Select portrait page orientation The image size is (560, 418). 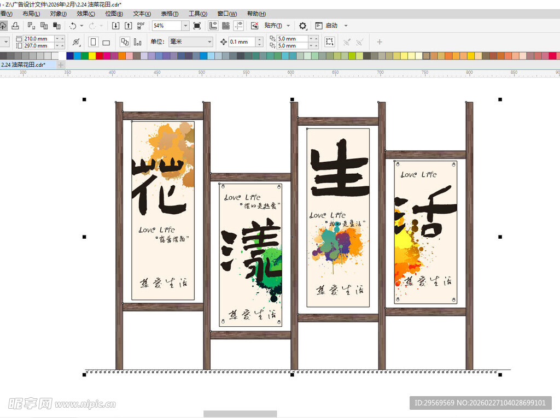(93, 42)
